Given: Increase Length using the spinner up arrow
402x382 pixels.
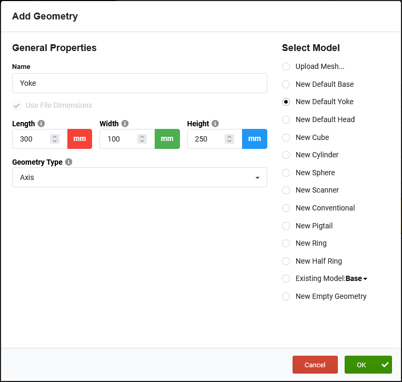Looking at the screenshot, I should coord(55,136).
